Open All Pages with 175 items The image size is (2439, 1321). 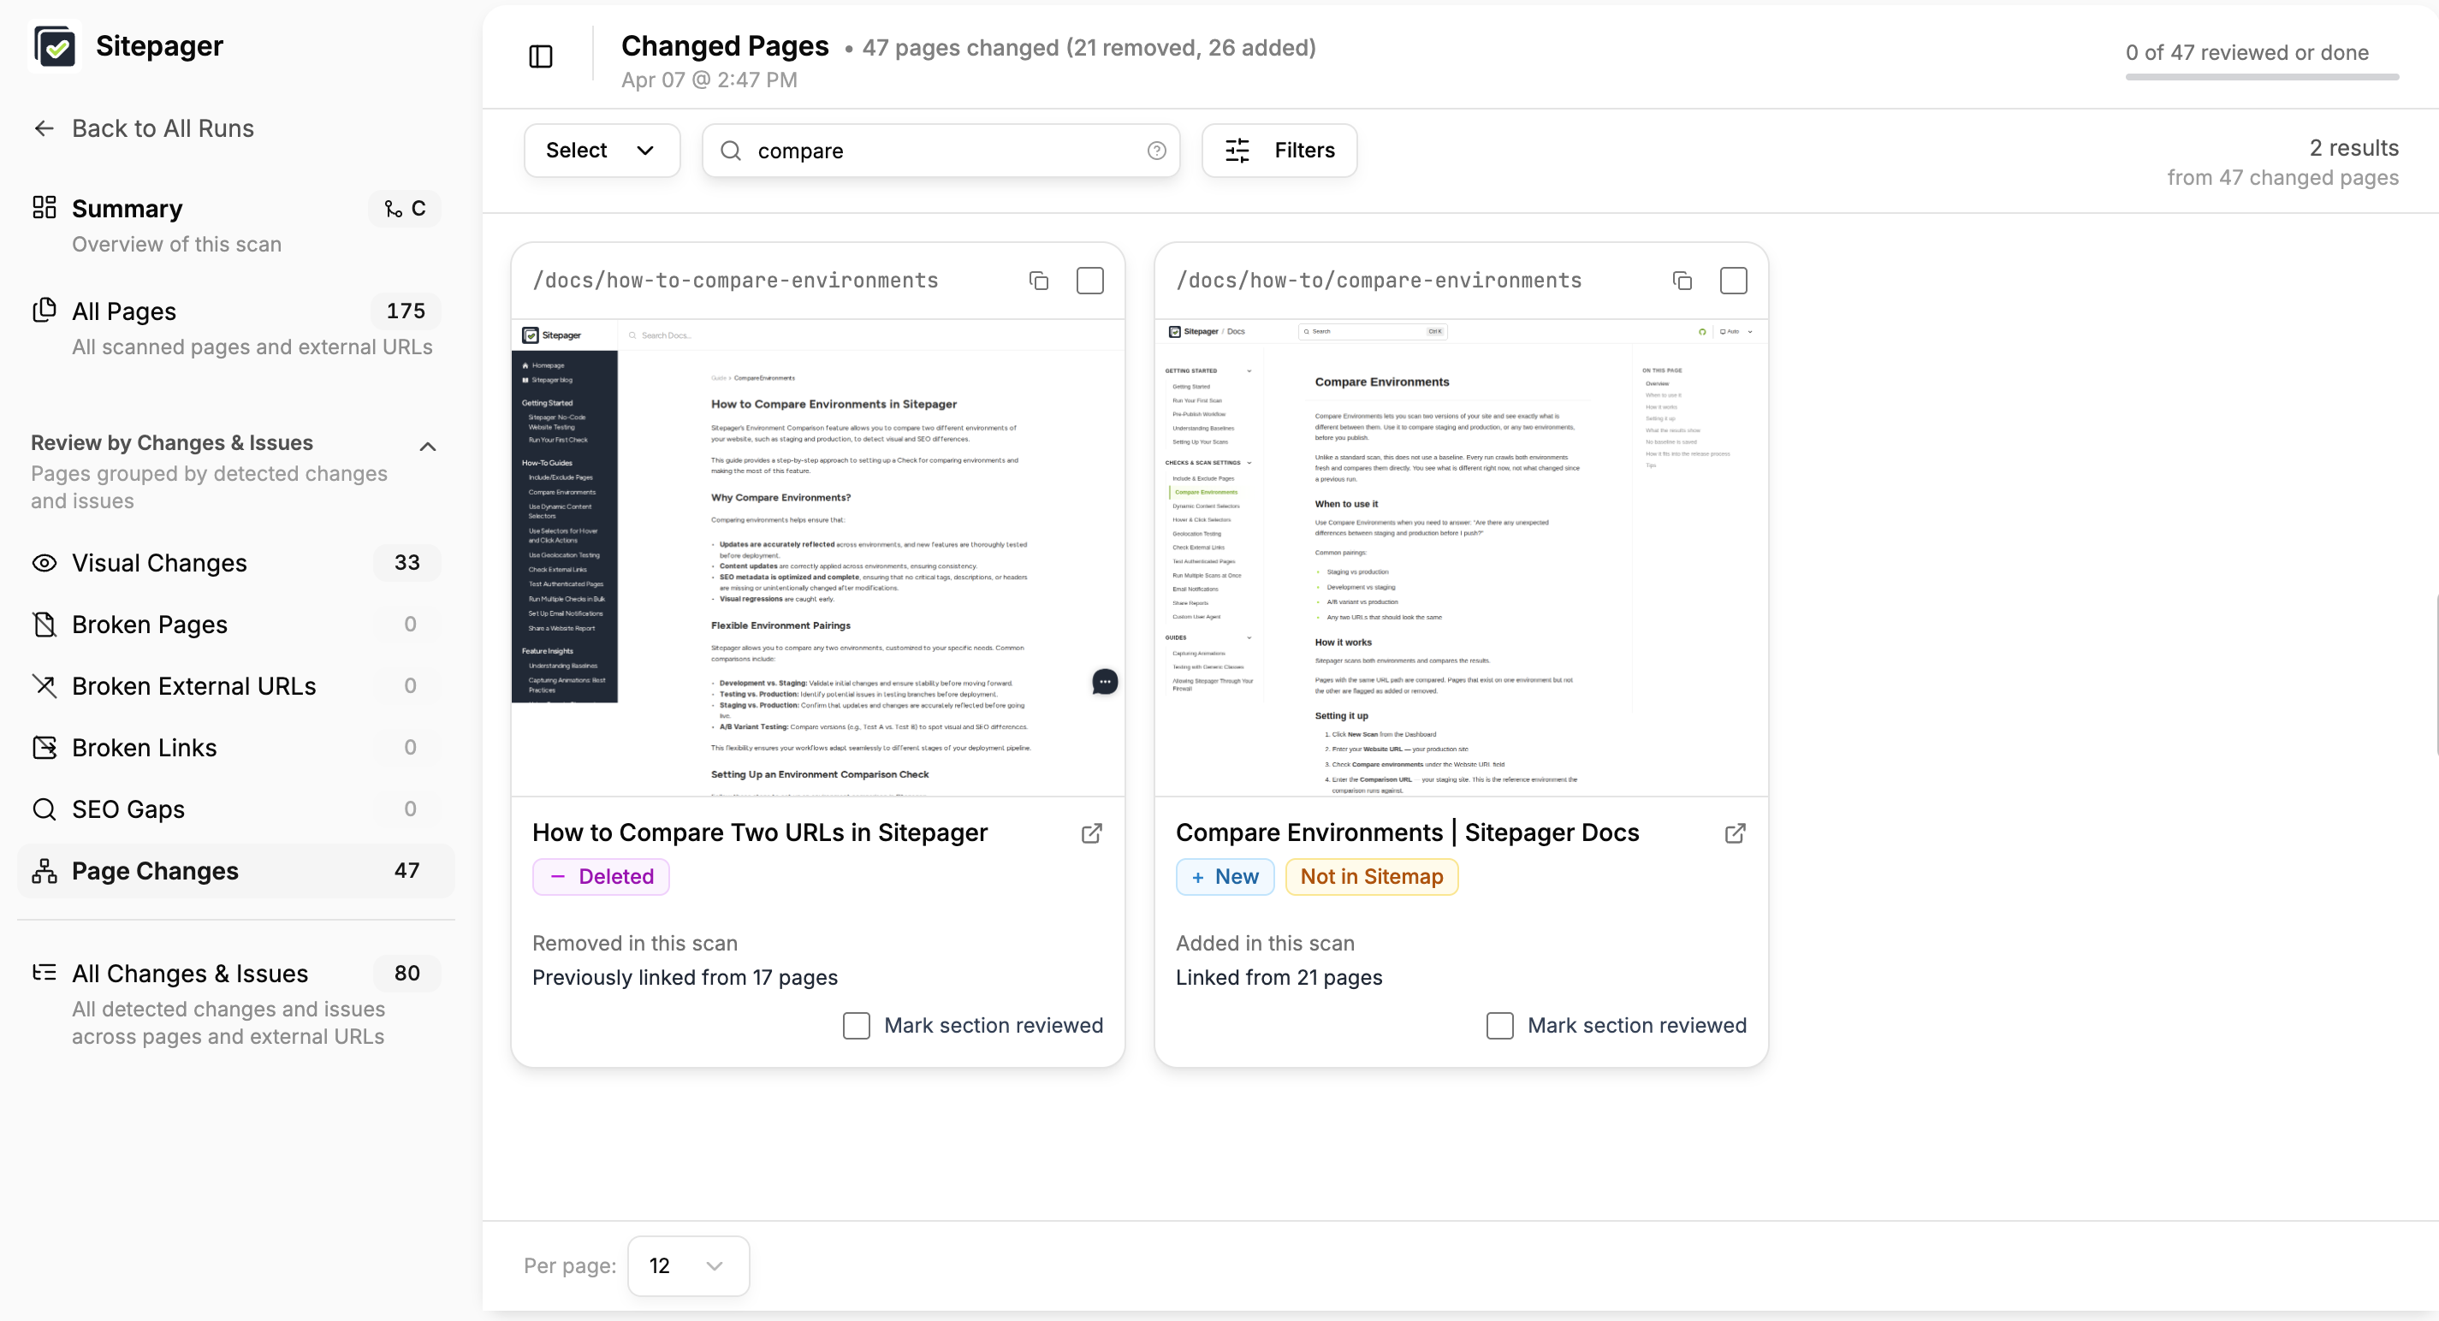coord(124,311)
